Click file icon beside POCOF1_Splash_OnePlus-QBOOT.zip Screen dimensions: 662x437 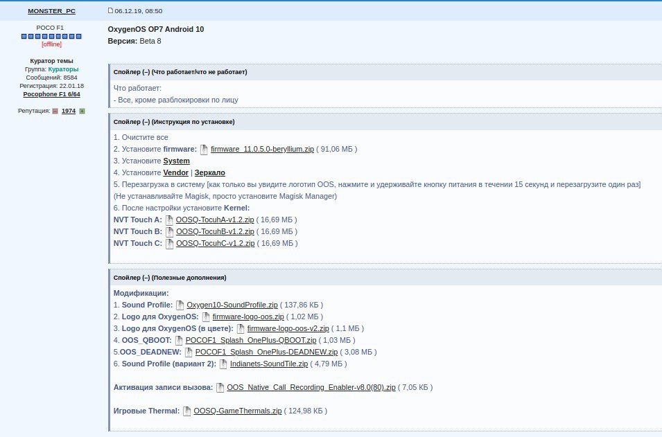[179, 341]
